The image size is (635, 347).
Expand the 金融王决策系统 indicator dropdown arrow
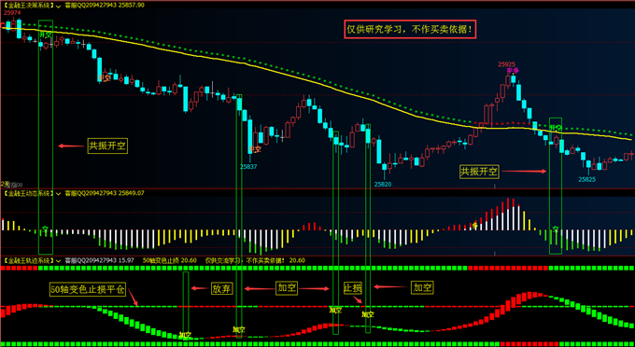click(59, 7)
